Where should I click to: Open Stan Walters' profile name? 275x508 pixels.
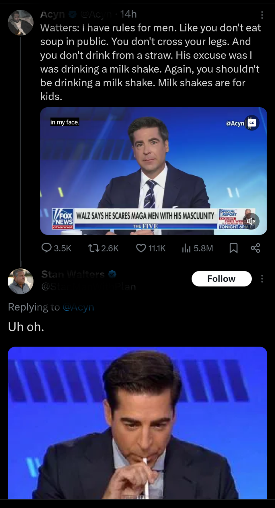tap(73, 274)
